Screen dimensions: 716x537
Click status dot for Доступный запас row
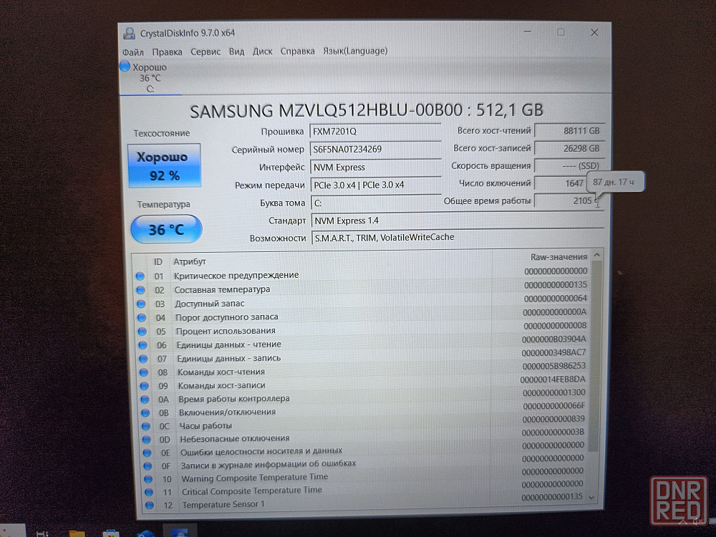(141, 304)
